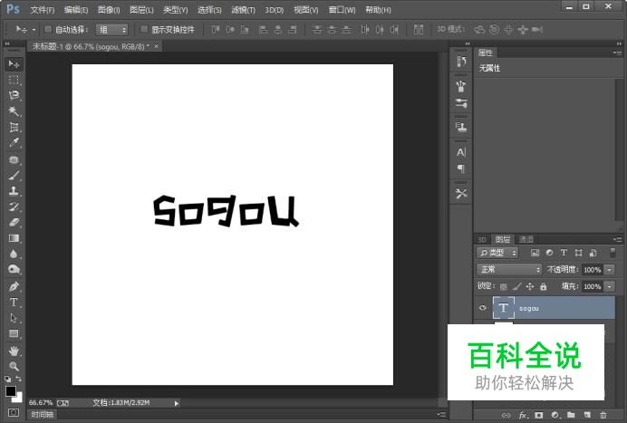Image resolution: width=627 pixels, height=423 pixels.
Task: Choose the Eyedropper tool
Action: pos(14,143)
